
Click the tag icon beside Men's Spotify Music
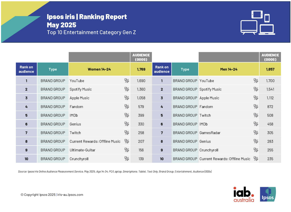coord(256,89)
